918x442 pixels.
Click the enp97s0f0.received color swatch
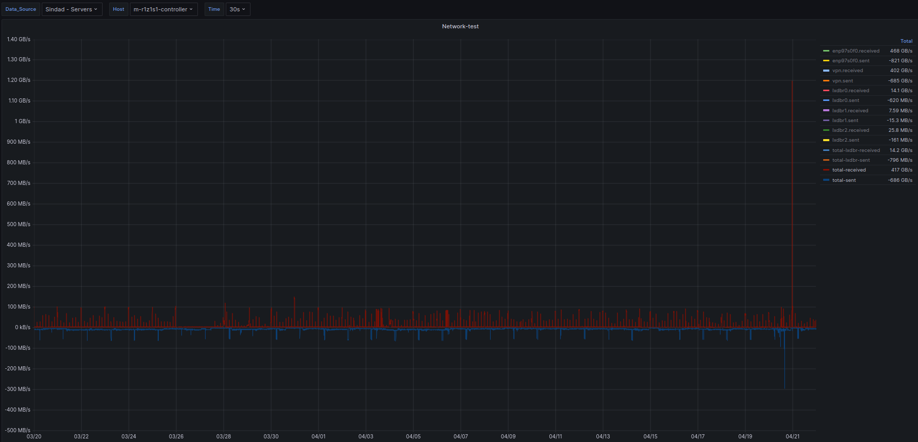[826, 51]
